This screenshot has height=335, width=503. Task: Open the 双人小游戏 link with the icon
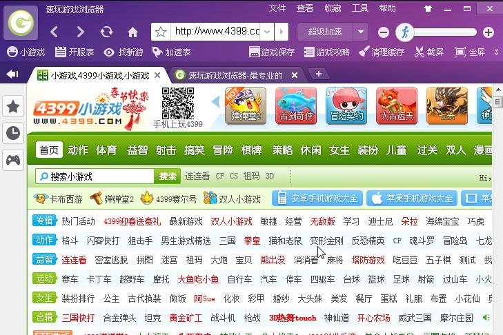pyautogui.click(x=232, y=199)
